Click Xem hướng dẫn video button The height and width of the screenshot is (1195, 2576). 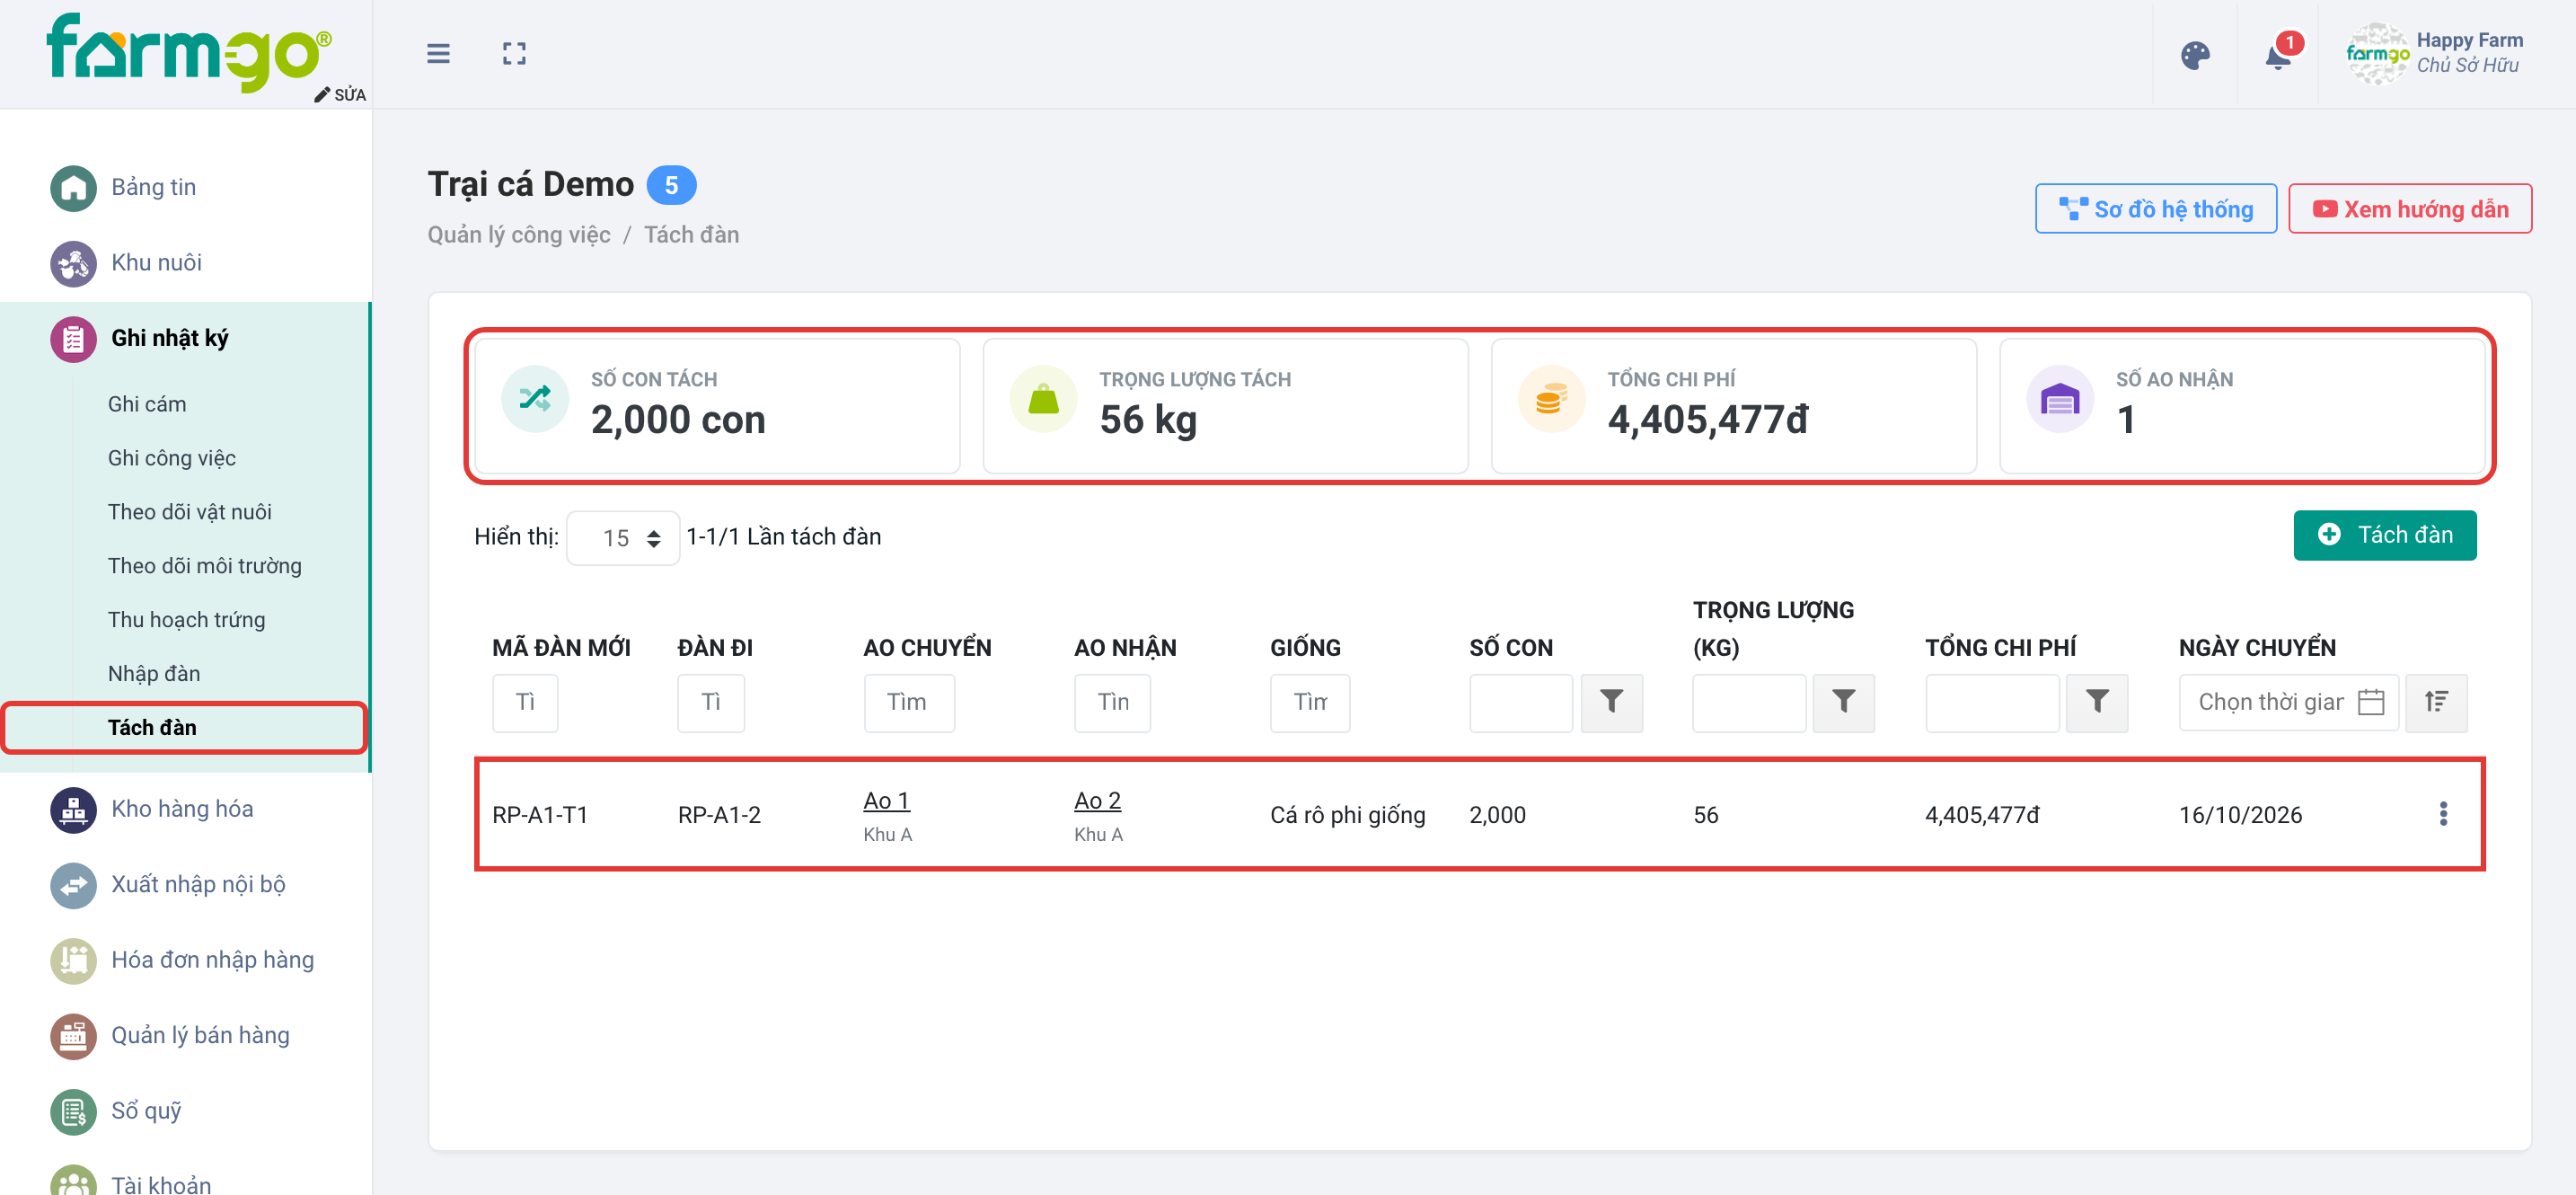(x=2409, y=209)
